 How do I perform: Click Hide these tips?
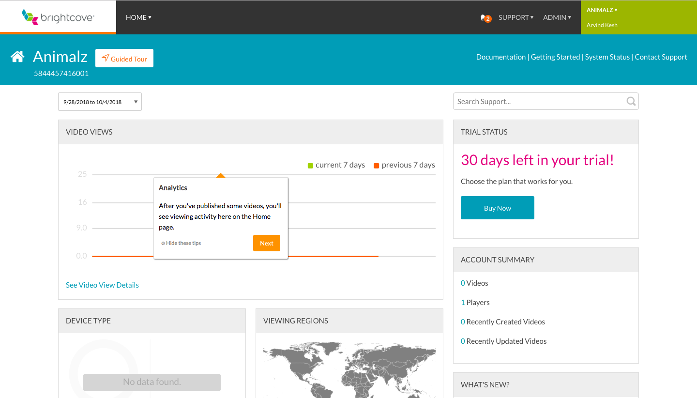point(181,243)
